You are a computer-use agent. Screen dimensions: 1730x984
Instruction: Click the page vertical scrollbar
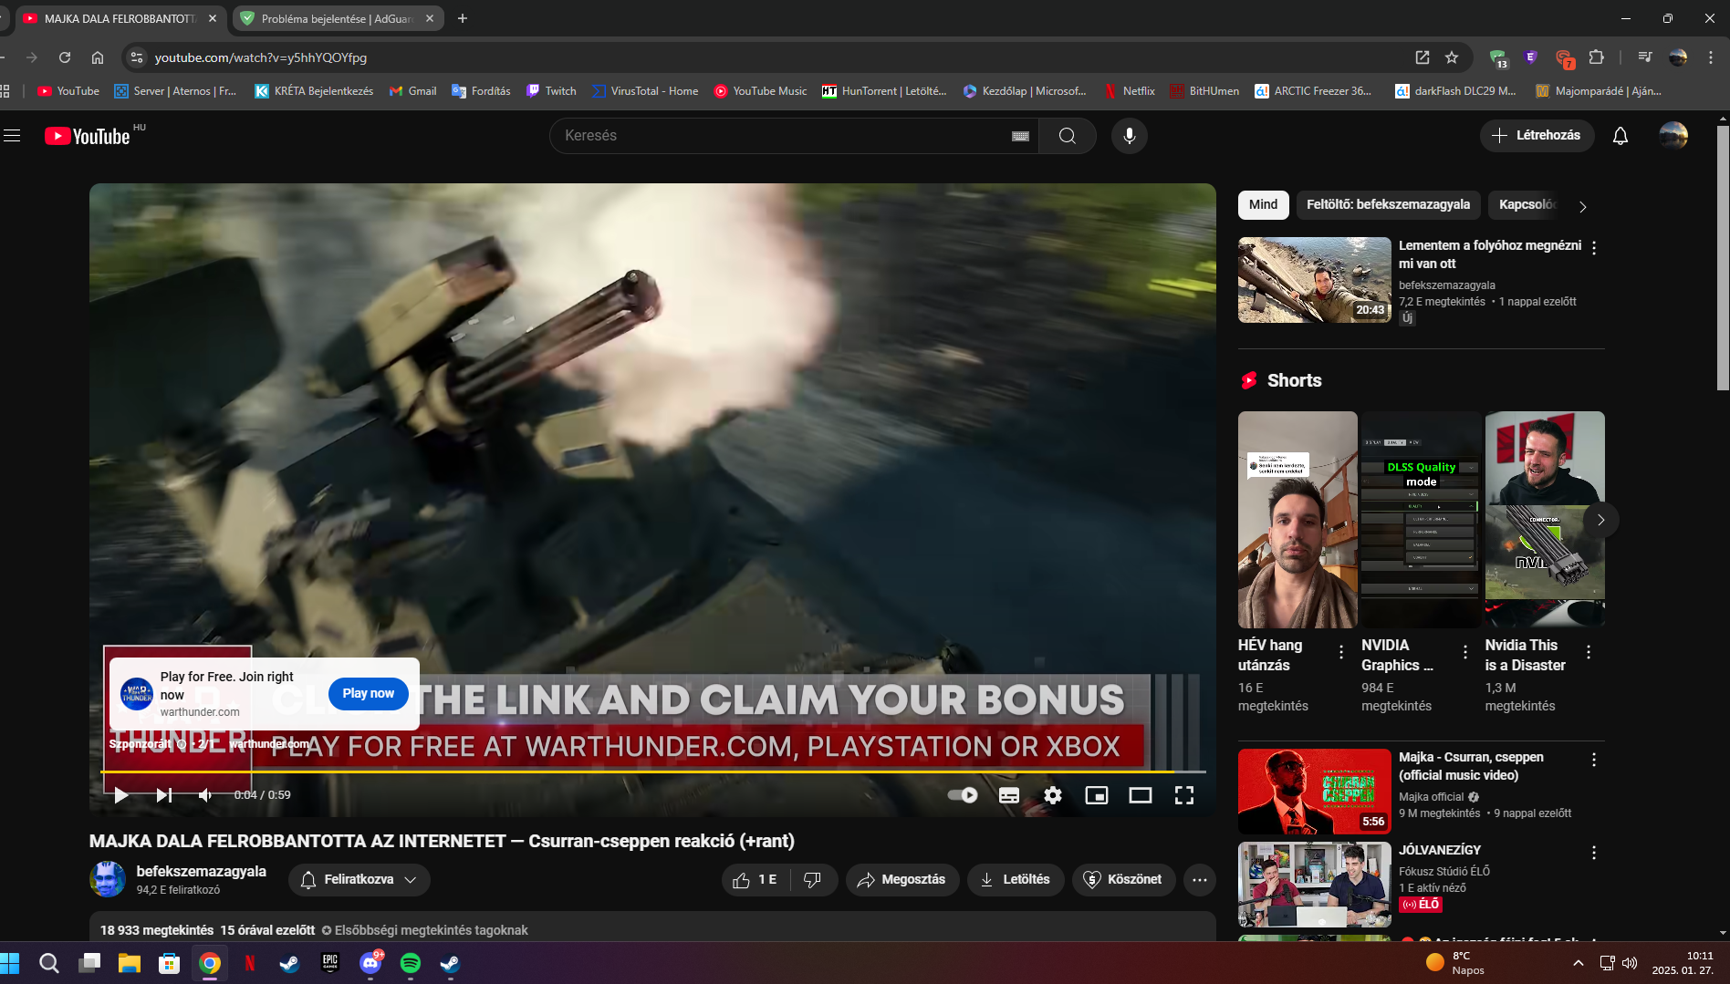1723,259
